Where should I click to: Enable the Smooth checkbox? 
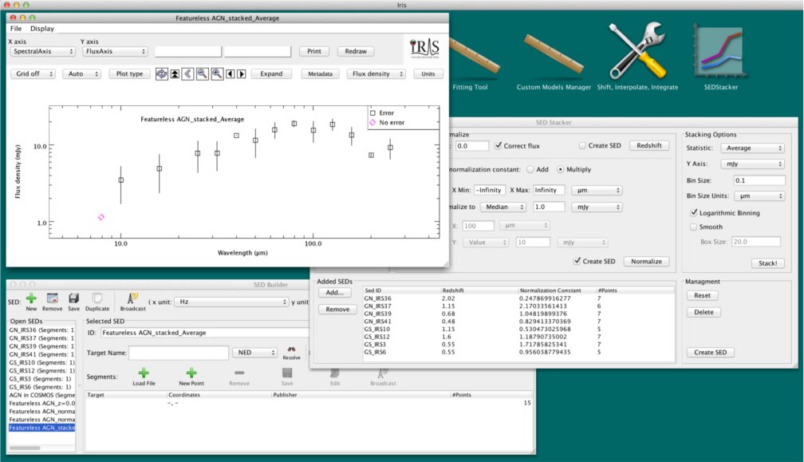point(694,227)
